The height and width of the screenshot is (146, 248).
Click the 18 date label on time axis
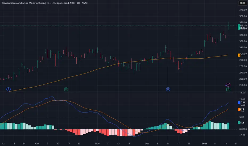coord(14,143)
